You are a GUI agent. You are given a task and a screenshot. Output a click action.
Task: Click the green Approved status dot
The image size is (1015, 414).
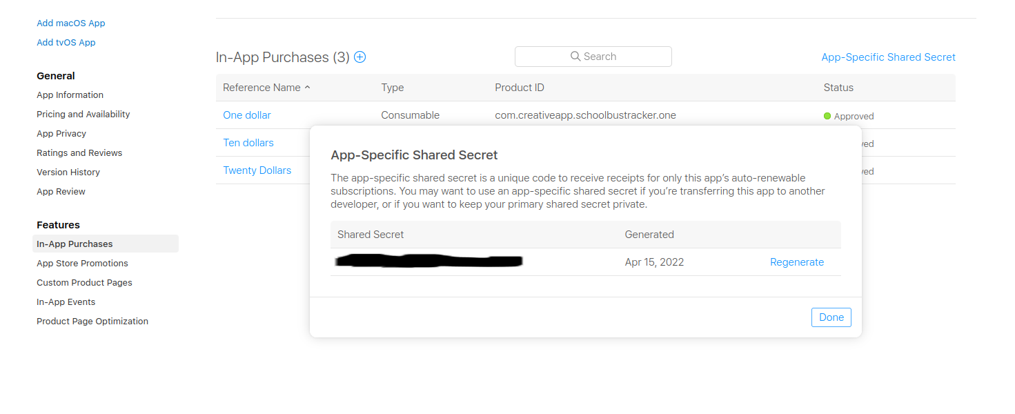tap(827, 116)
